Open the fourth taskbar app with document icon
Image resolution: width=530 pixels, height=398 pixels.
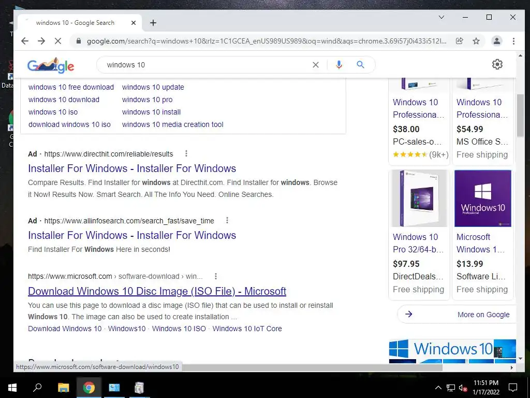coord(139,388)
